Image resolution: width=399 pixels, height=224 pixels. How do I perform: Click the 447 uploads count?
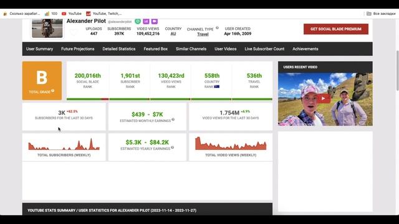tap(94, 34)
